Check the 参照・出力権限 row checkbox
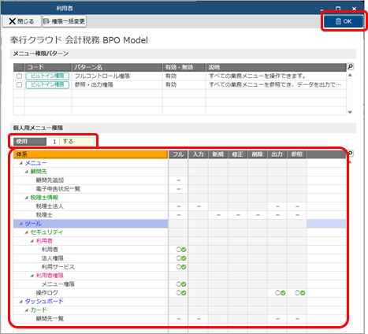 [x=19, y=85]
